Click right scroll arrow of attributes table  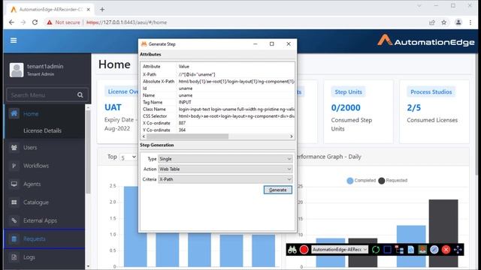292,136
